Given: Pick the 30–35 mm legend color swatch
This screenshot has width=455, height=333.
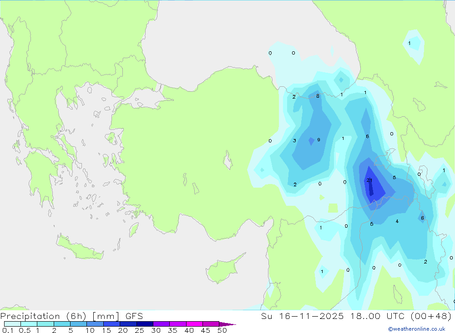Looking at the screenshot, I should [162, 324].
